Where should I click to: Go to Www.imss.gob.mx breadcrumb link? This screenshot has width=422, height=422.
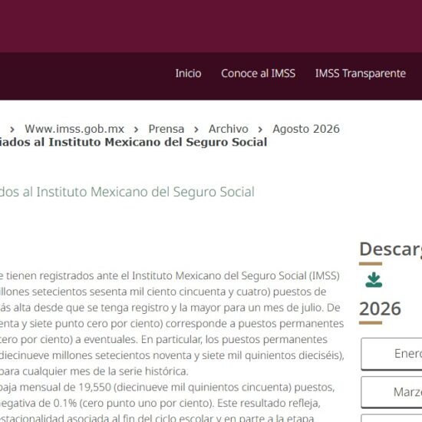[x=74, y=129]
